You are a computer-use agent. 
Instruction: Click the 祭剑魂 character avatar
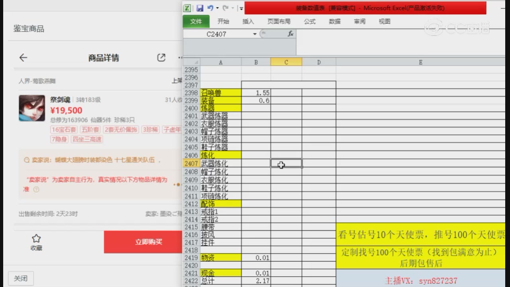[32, 108]
